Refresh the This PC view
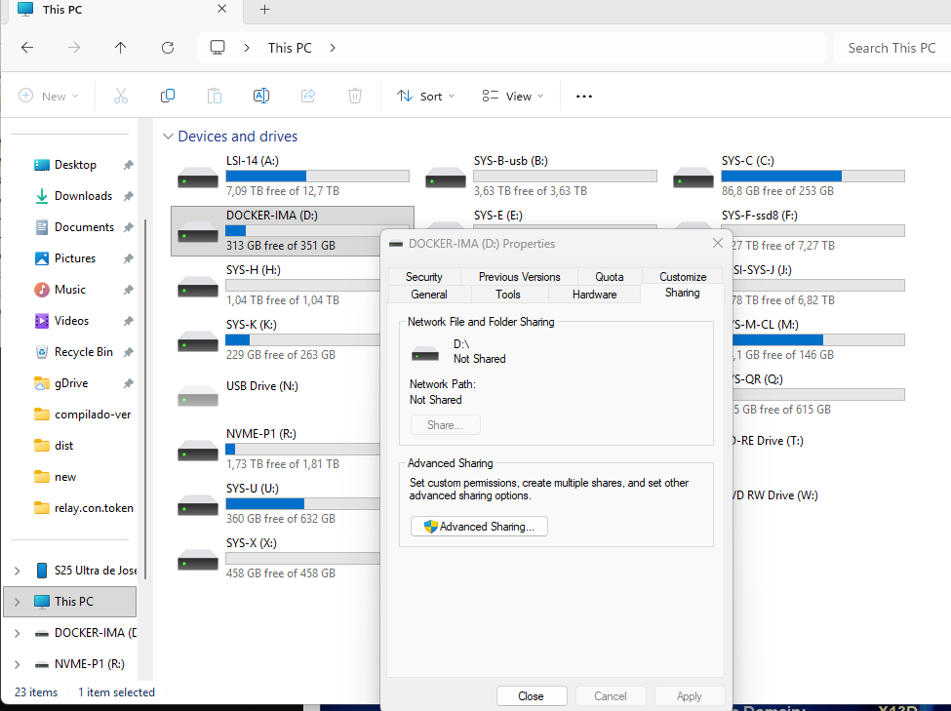This screenshot has height=711, width=951. (168, 48)
